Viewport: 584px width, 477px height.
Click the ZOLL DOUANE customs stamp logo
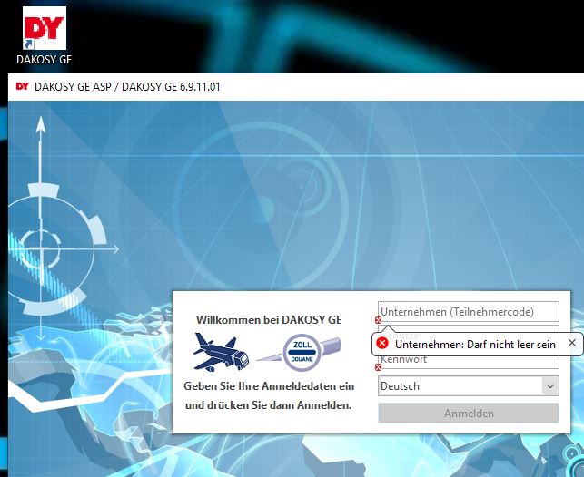[x=302, y=353]
